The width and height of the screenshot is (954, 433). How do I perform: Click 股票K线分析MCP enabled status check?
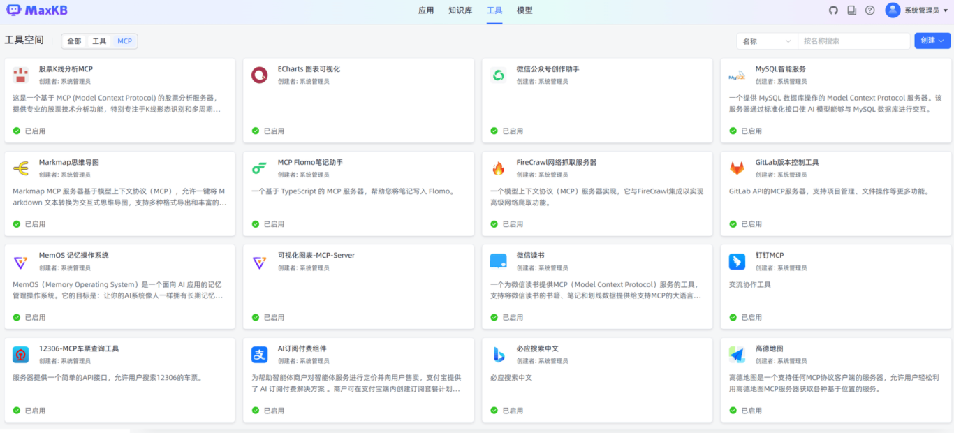(x=17, y=131)
